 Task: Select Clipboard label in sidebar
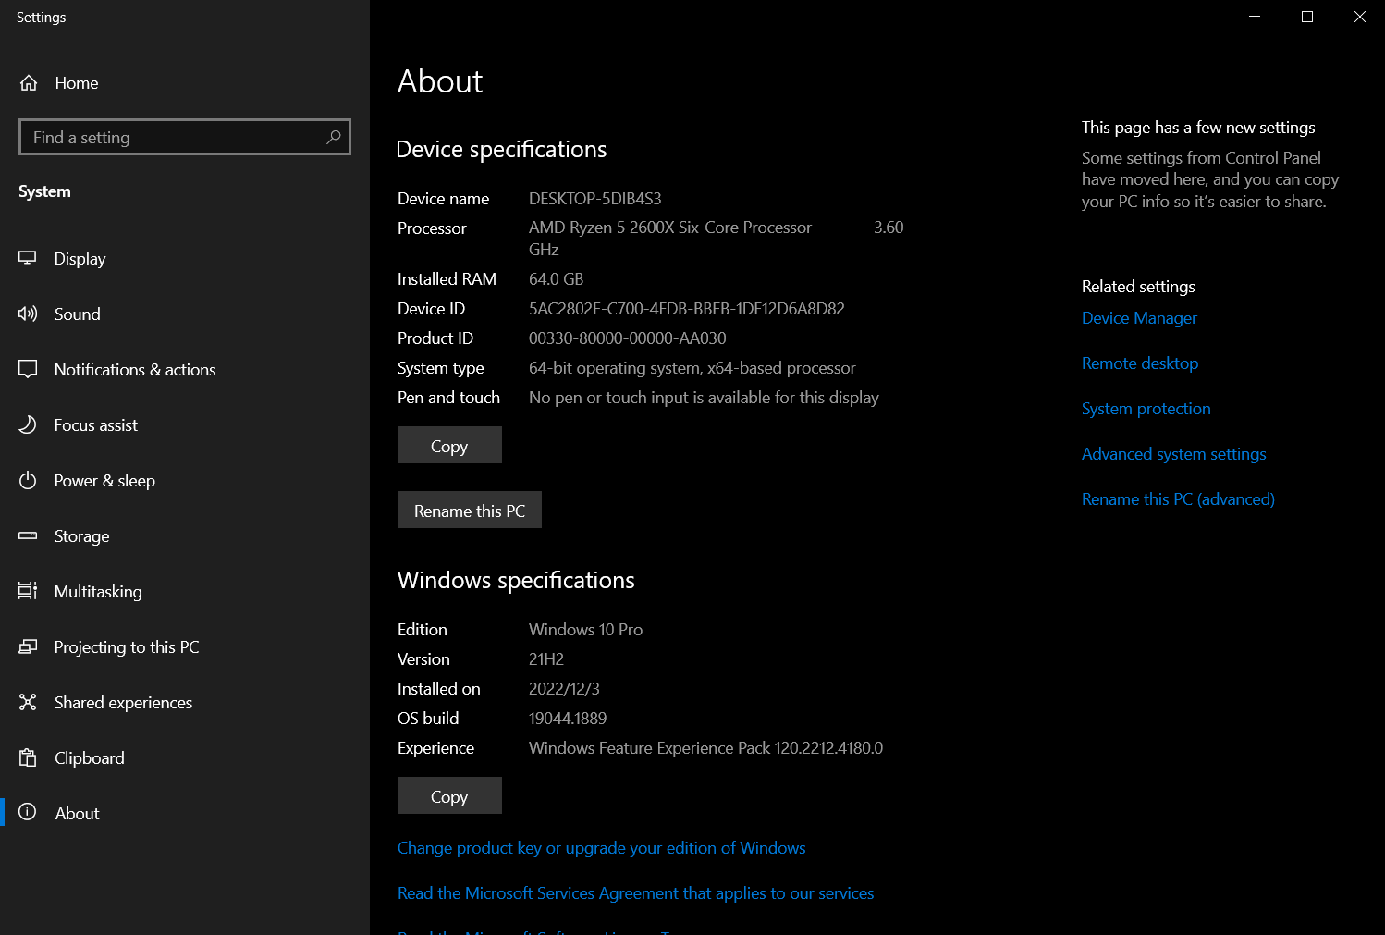click(89, 758)
